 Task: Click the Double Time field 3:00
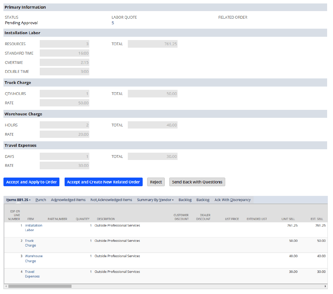[64, 72]
